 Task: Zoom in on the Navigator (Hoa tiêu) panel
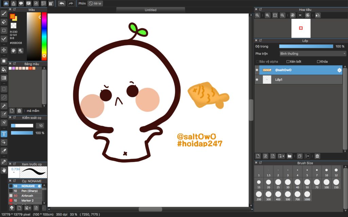tap(267, 15)
